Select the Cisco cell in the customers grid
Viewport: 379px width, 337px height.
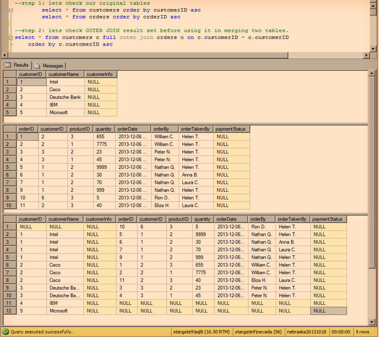[66, 89]
